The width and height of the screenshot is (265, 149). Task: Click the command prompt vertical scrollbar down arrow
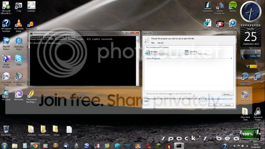pyautogui.click(x=137, y=84)
